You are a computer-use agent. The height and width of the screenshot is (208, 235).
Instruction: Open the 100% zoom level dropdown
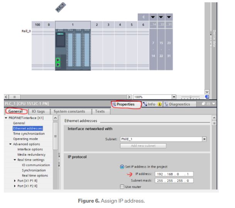[x=174, y=97]
